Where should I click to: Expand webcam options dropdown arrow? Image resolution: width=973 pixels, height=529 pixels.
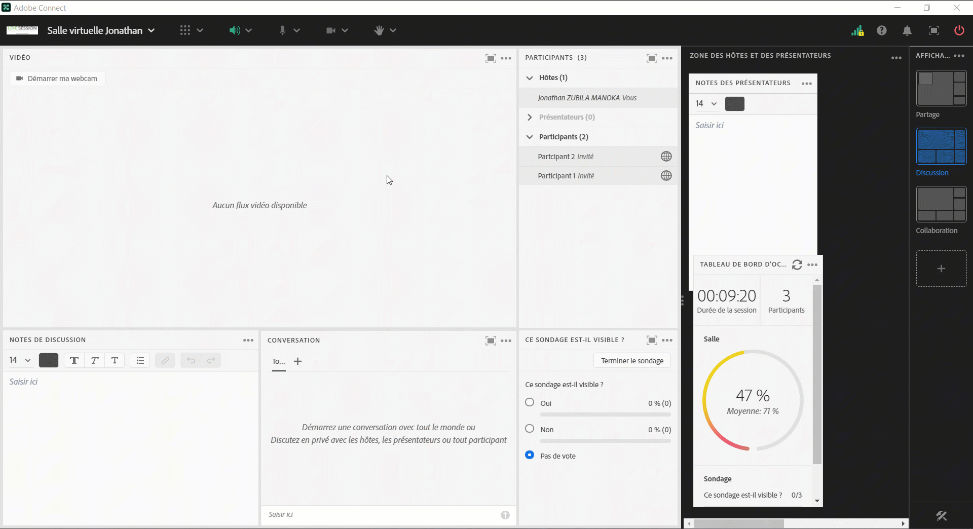[345, 30]
